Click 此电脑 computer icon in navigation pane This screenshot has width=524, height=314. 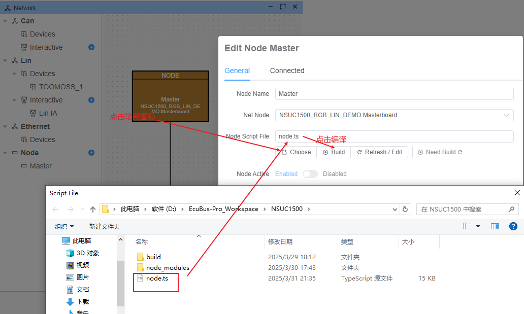(x=66, y=240)
